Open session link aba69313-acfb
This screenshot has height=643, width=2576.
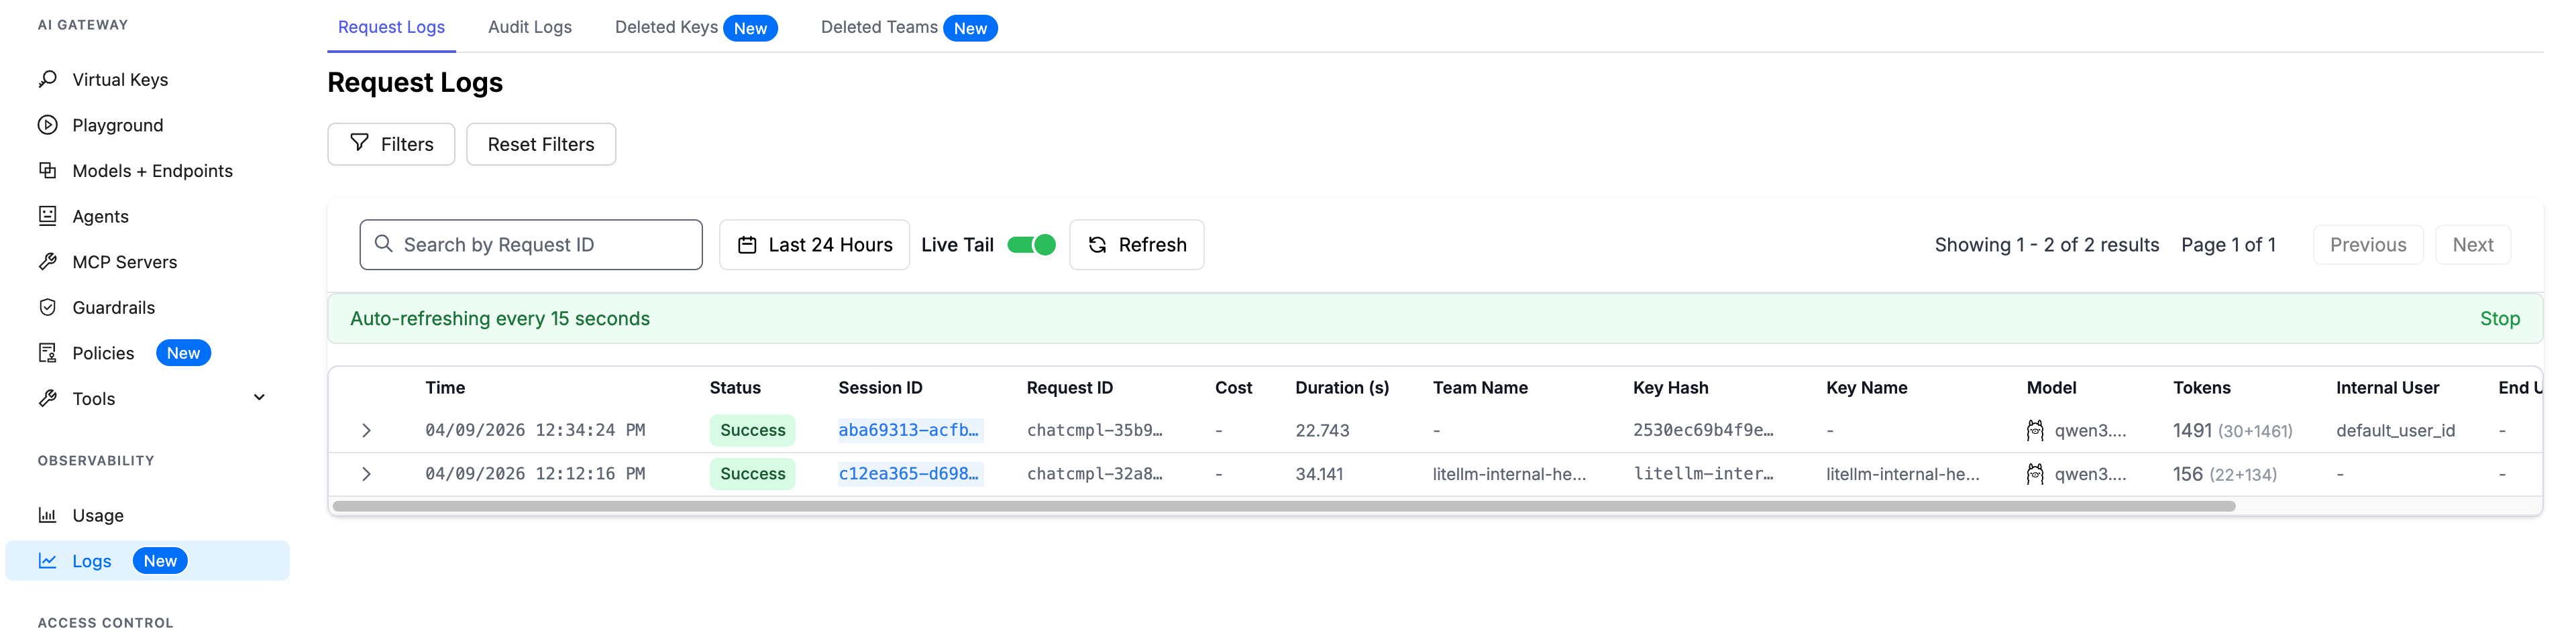[908, 430]
